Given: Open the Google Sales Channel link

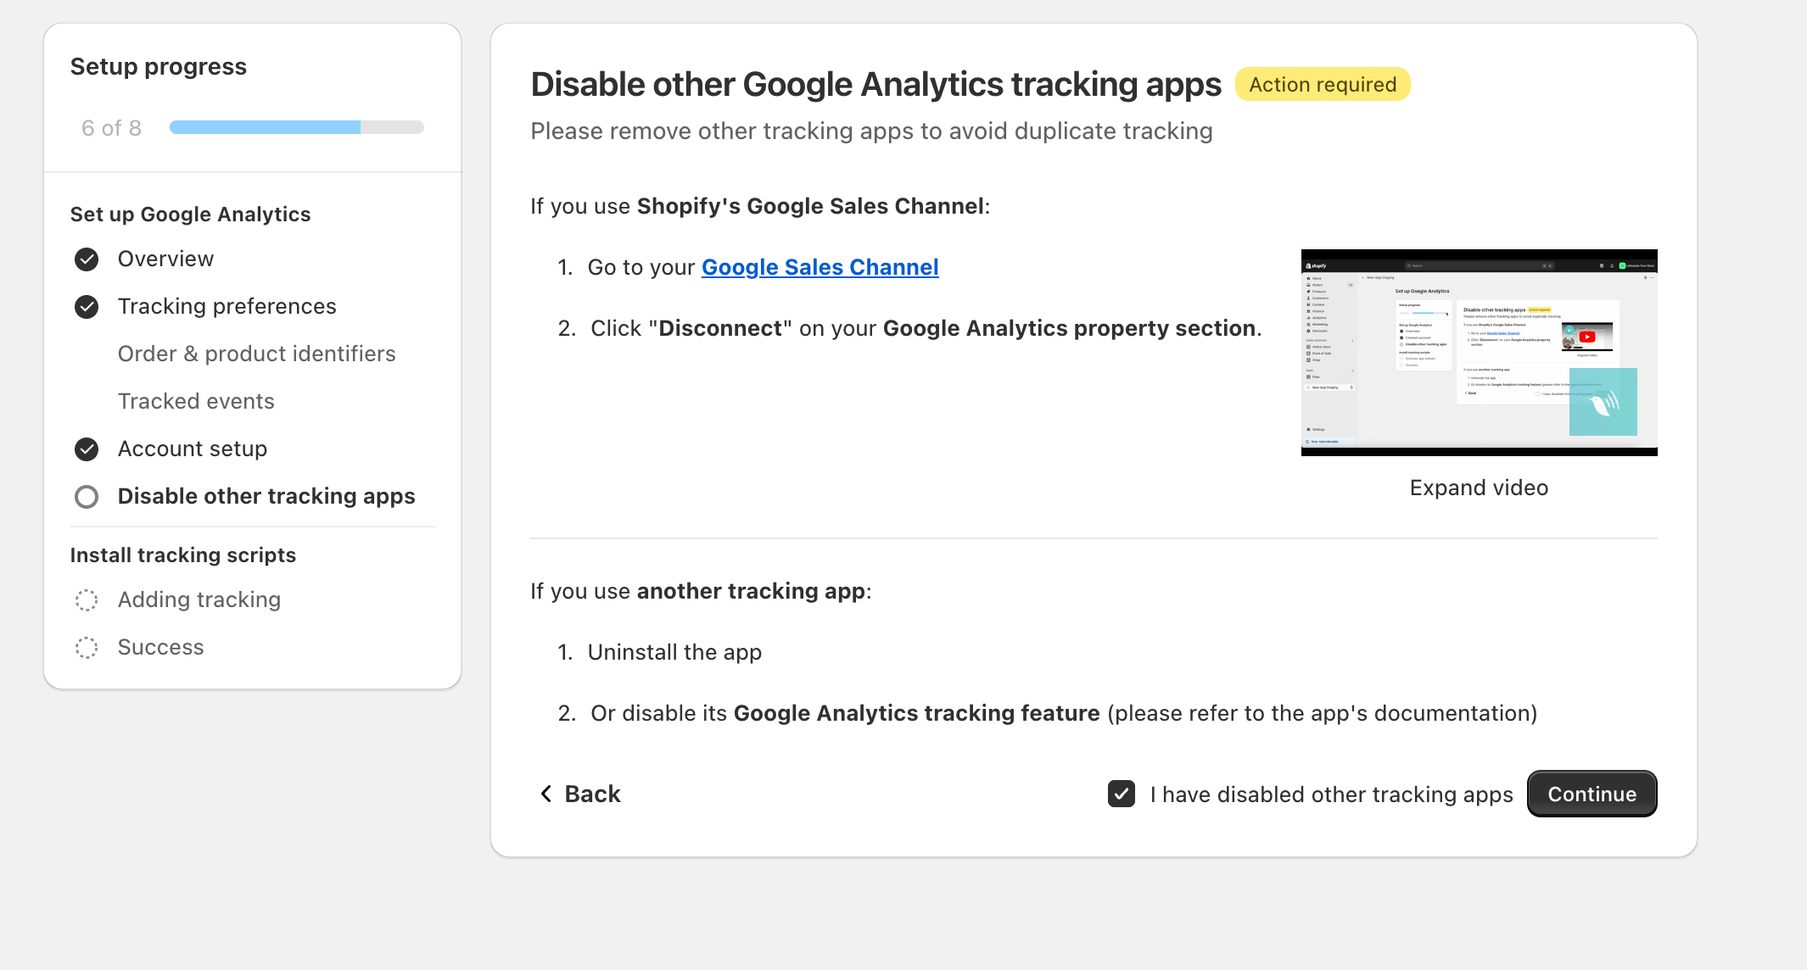Looking at the screenshot, I should (x=820, y=267).
